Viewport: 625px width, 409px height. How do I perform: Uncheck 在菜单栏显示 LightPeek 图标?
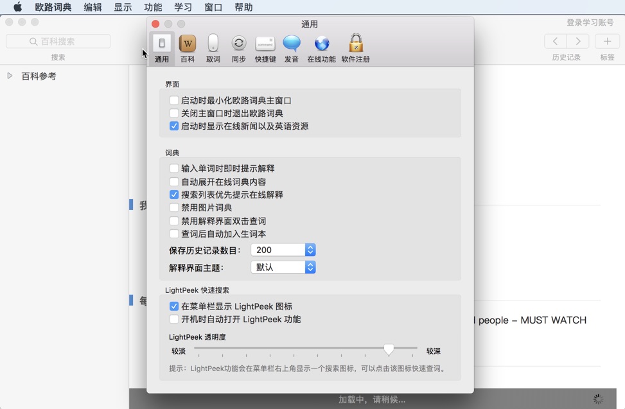click(x=174, y=306)
